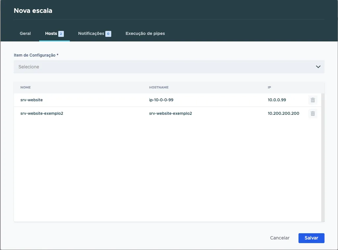Click the NOME column header
The height and width of the screenshot is (250, 338).
tap(25, 87)
